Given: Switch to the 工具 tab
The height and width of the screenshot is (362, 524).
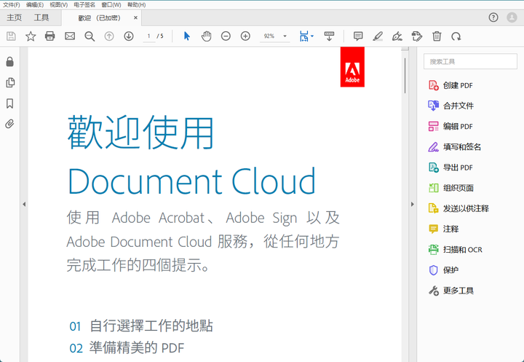Looking at the screenshot, I should (41, 17).
